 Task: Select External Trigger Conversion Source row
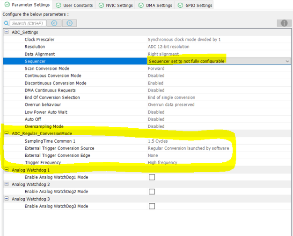(x=147, y=148)
